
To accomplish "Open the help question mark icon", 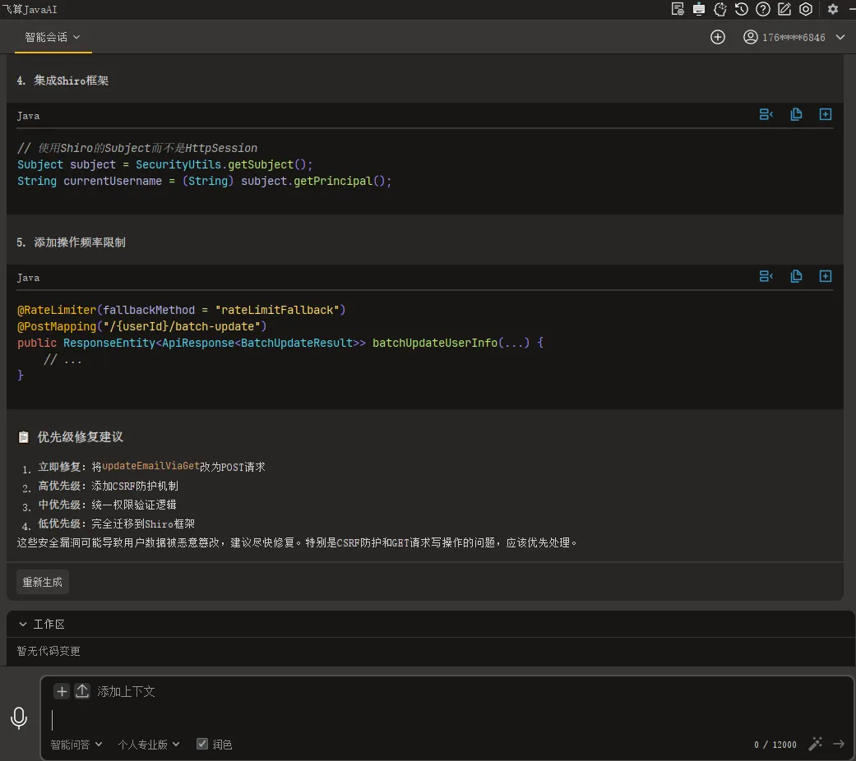I will point(763,9).
